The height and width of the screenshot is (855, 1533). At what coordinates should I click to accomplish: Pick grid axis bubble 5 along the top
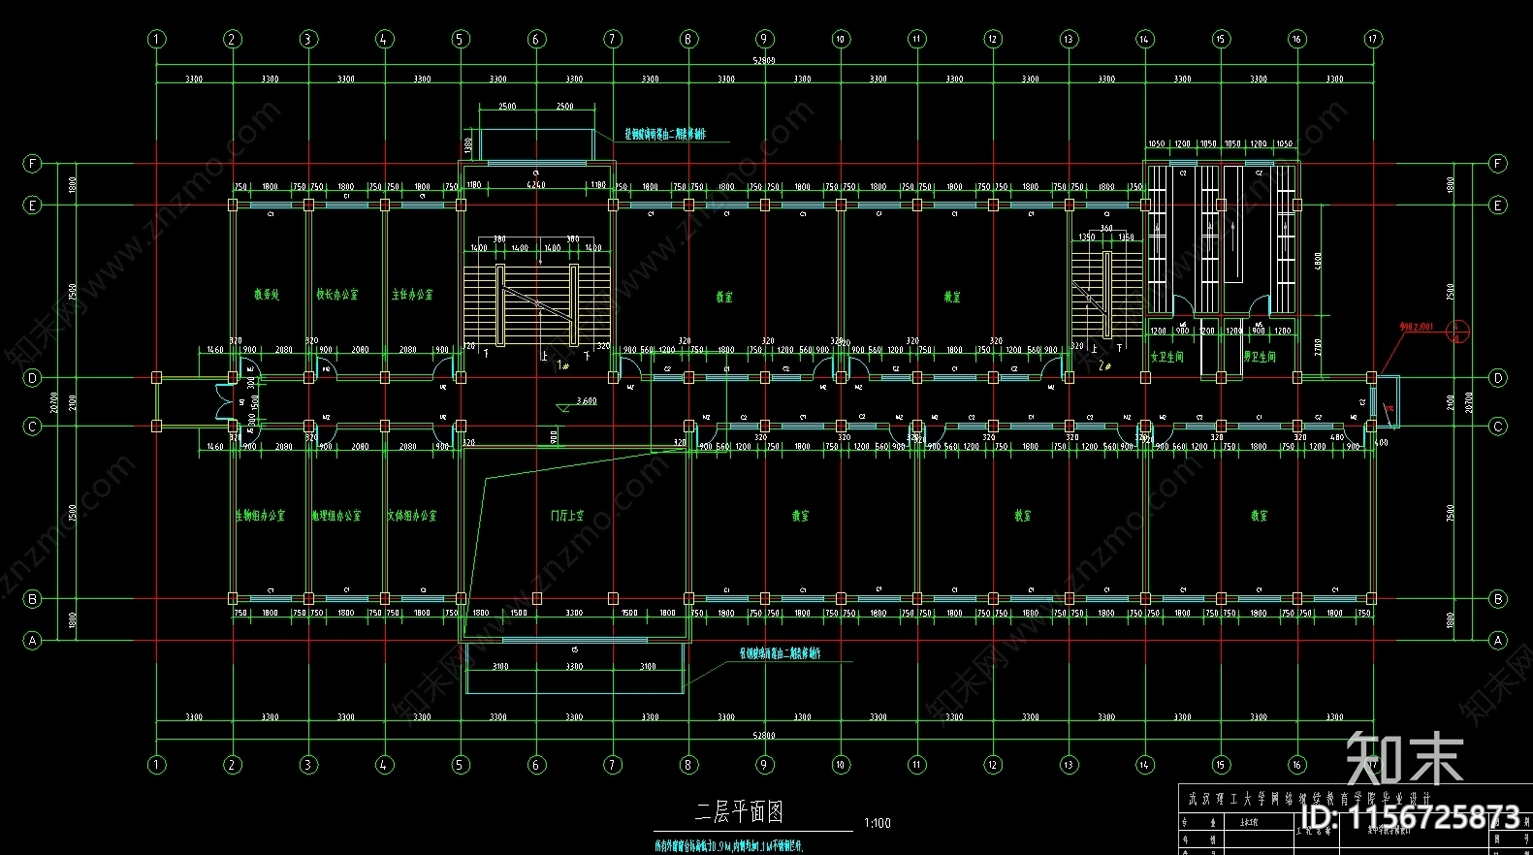point(461,39)
